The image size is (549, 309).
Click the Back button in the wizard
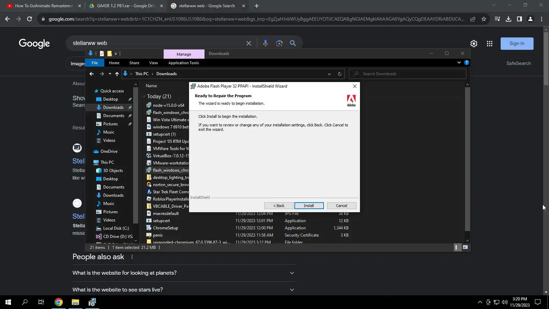click(x=279, y=206)
